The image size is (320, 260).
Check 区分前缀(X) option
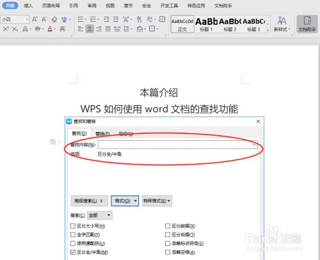point(168,226)
